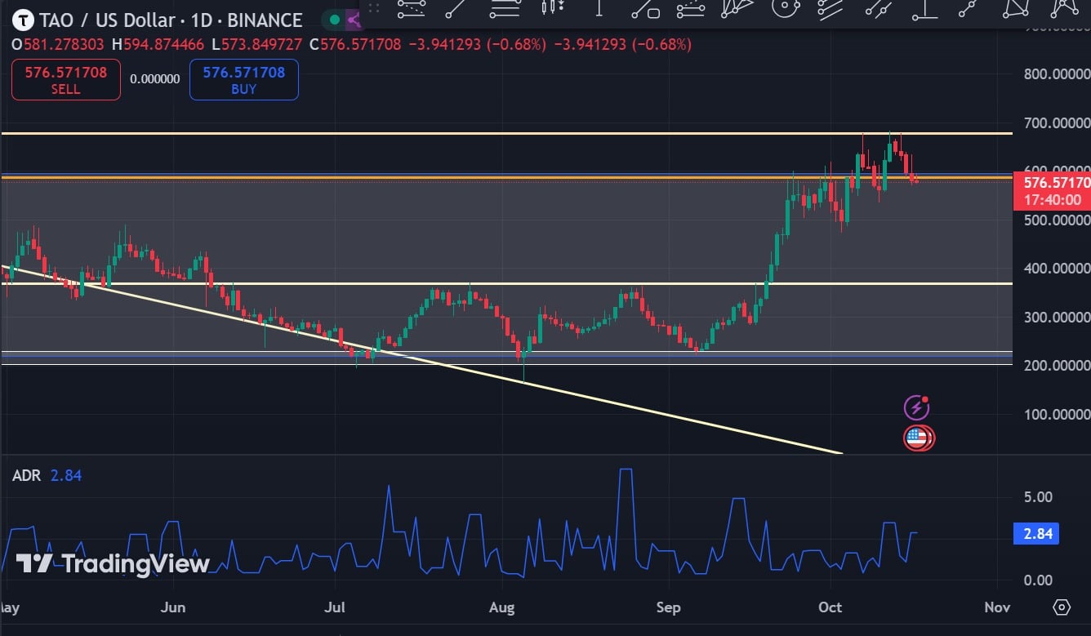
Task: Click the 100.00000 price axis label
Action: [x=1057, y=414]
